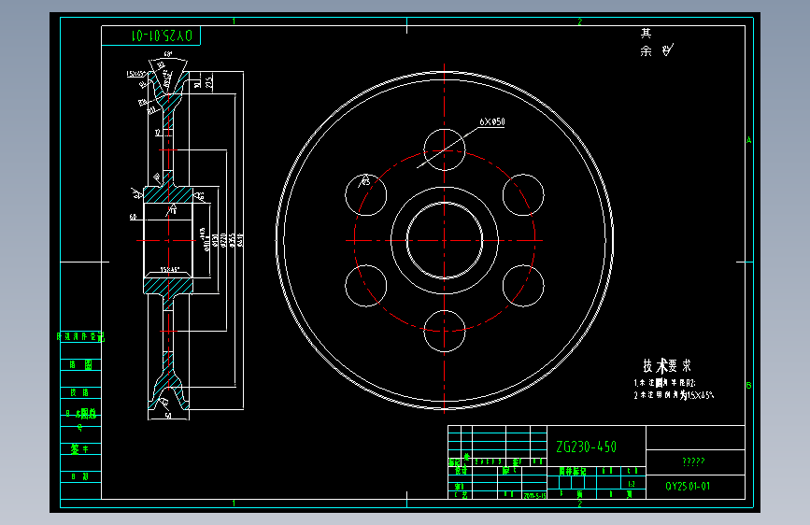Select the "技术要求" heading text

(x=666, y=366)
